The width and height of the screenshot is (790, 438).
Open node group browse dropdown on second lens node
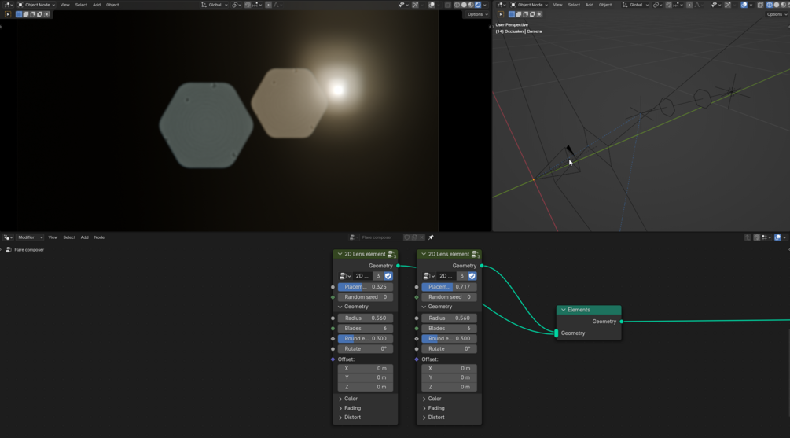pos(428,276)
